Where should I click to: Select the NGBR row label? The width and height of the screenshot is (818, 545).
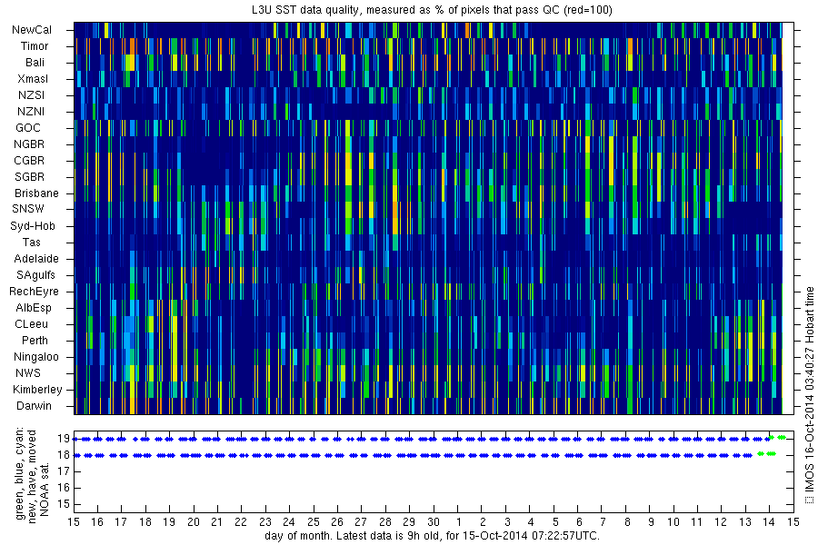(29, 144)
